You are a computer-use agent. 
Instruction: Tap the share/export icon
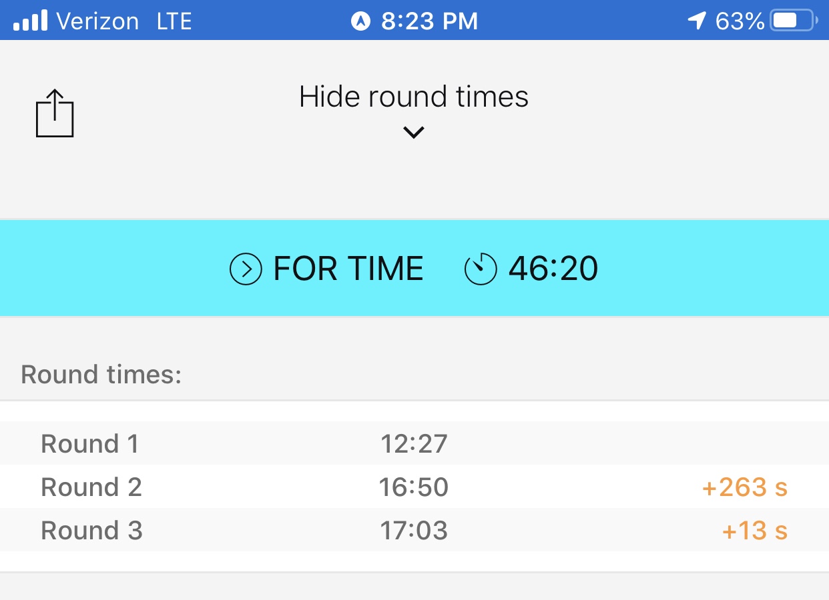[x=55, y=114]
